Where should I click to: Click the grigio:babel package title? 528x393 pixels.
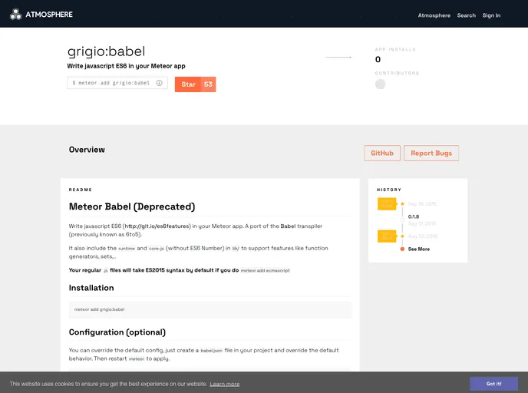click(106, 51)
